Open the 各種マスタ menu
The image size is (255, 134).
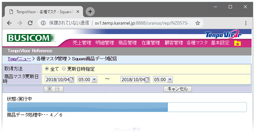click(197, 43)
